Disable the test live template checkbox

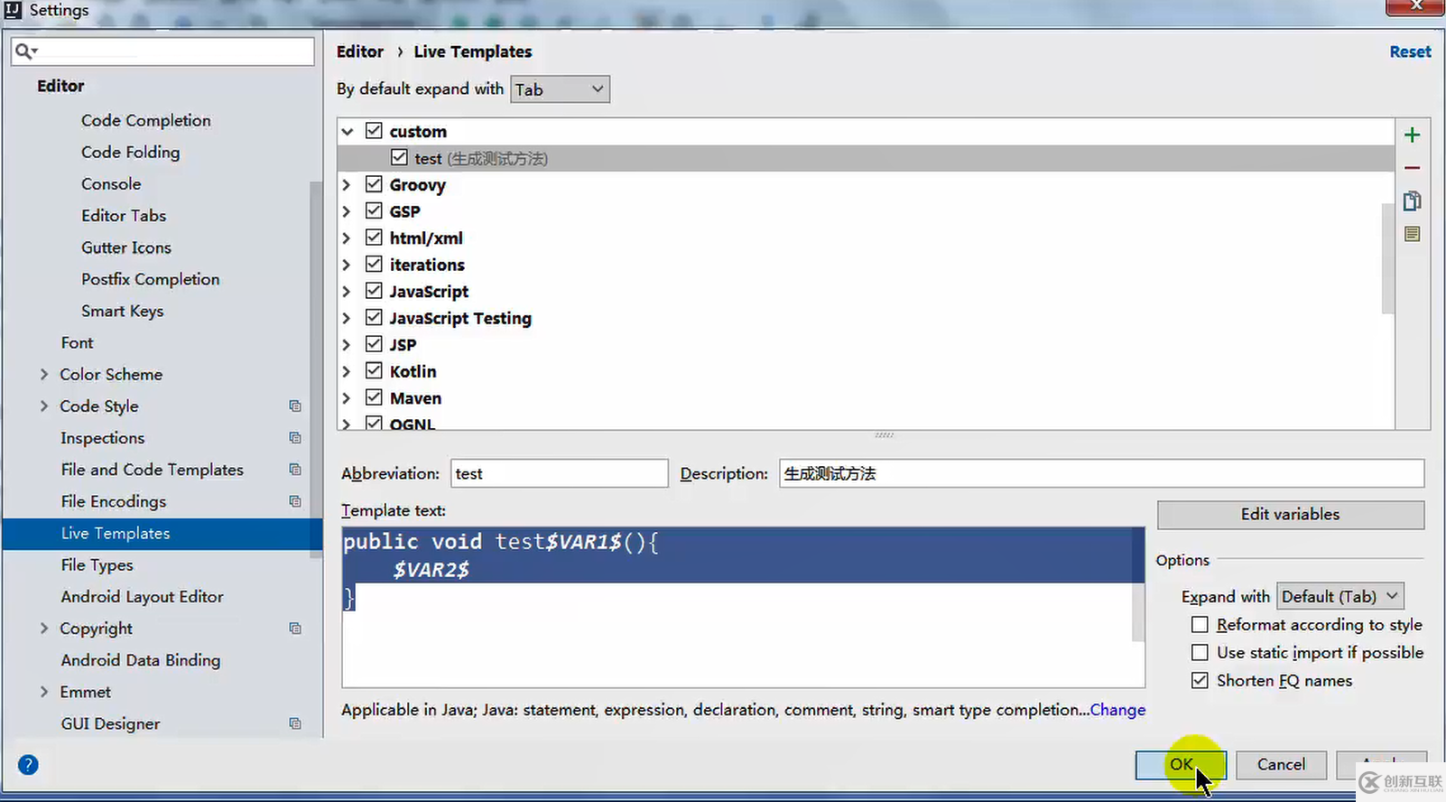pos(399,158)
